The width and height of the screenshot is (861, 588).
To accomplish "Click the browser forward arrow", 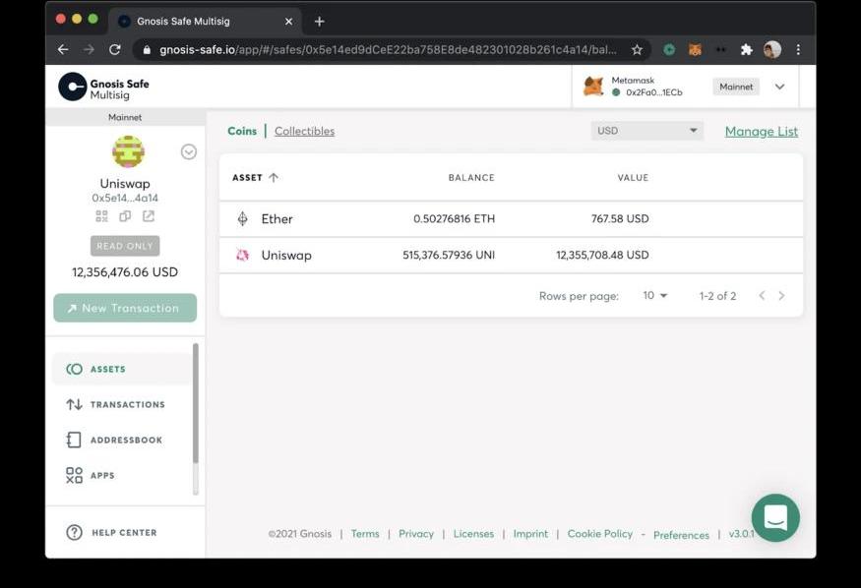I will click(89, 50).
